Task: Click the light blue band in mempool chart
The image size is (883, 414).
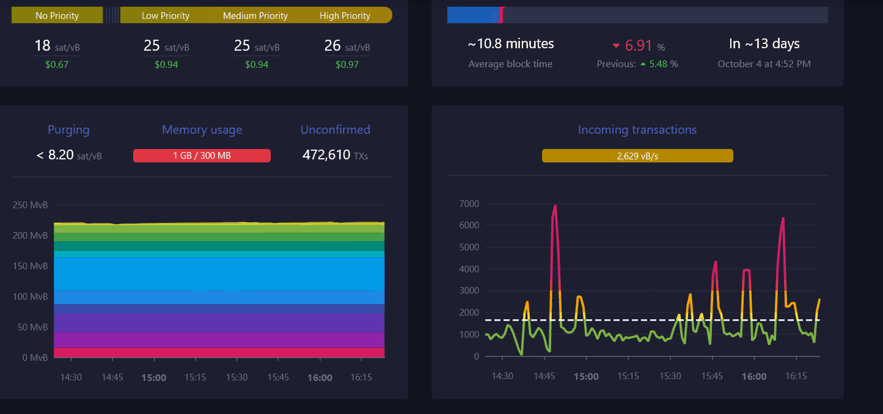Action: point(219,272)
